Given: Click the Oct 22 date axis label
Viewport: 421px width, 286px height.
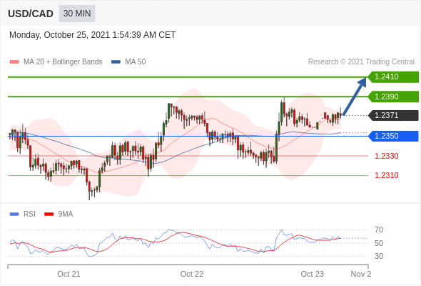Looking at the screenshot, I should [x=192, y=274].
